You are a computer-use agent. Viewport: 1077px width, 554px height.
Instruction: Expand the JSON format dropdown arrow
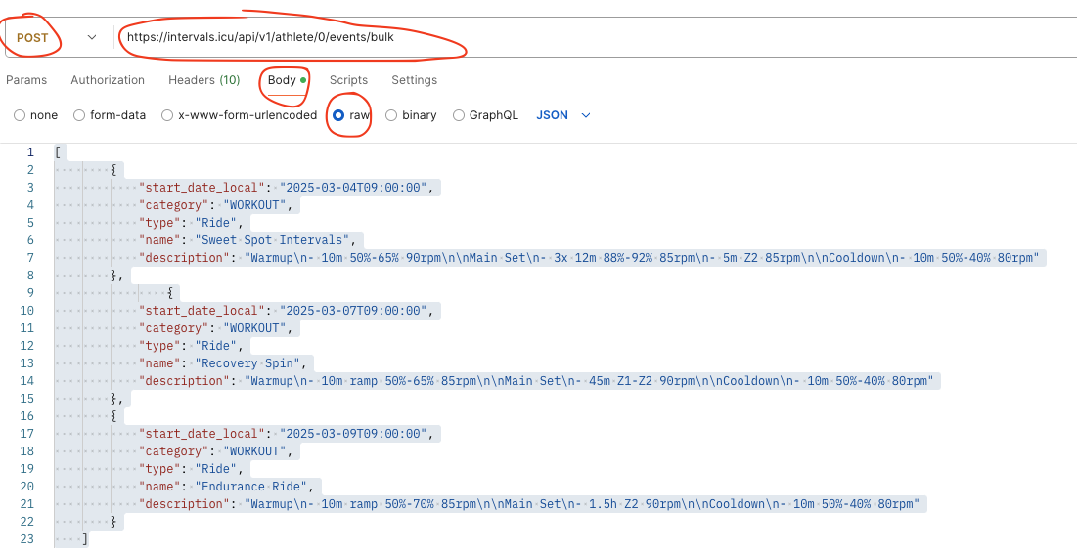coord(586,115)
